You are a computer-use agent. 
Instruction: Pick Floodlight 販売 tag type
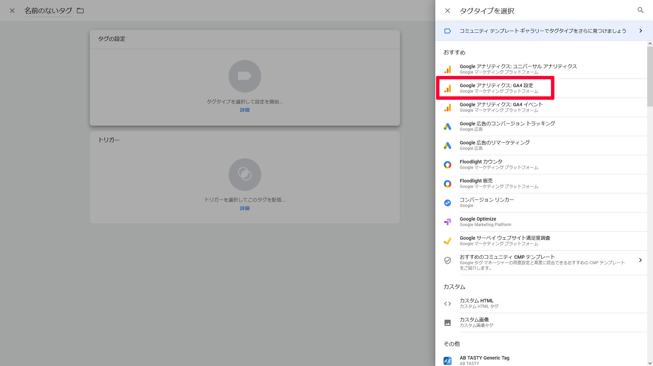tap(541, 184)
